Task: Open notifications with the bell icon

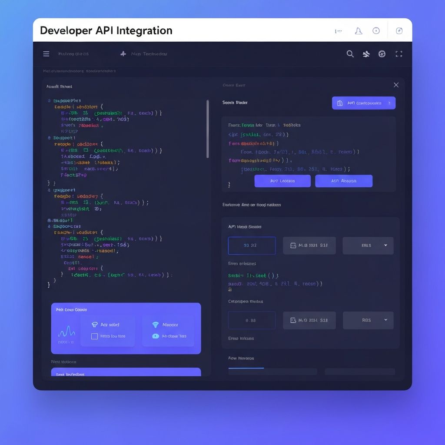Action: 358,30
